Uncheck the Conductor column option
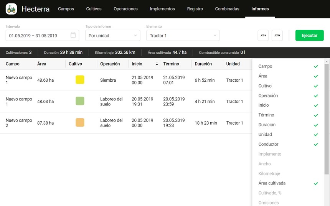Screen dimensions: 330x206 point(315,145)
